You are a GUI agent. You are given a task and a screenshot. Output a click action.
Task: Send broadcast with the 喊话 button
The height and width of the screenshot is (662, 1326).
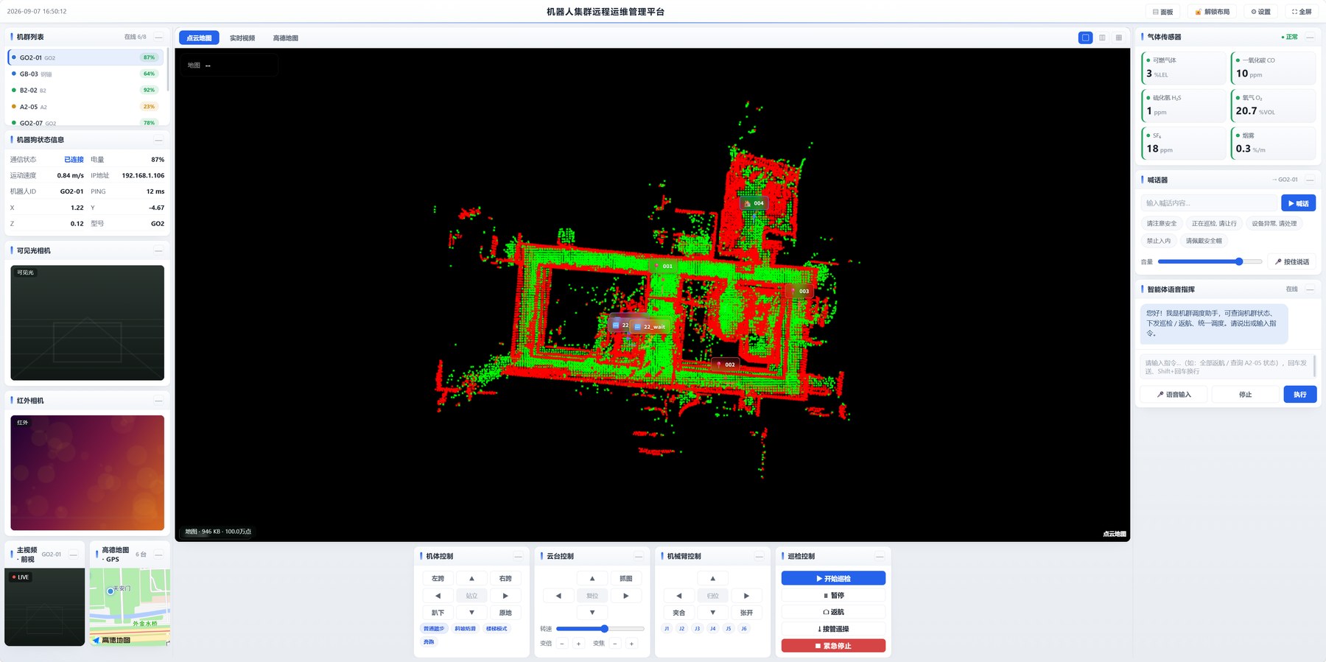[1298, 203]
